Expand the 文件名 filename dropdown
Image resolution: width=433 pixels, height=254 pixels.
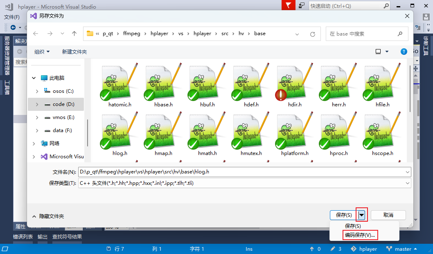click(407, 172)
